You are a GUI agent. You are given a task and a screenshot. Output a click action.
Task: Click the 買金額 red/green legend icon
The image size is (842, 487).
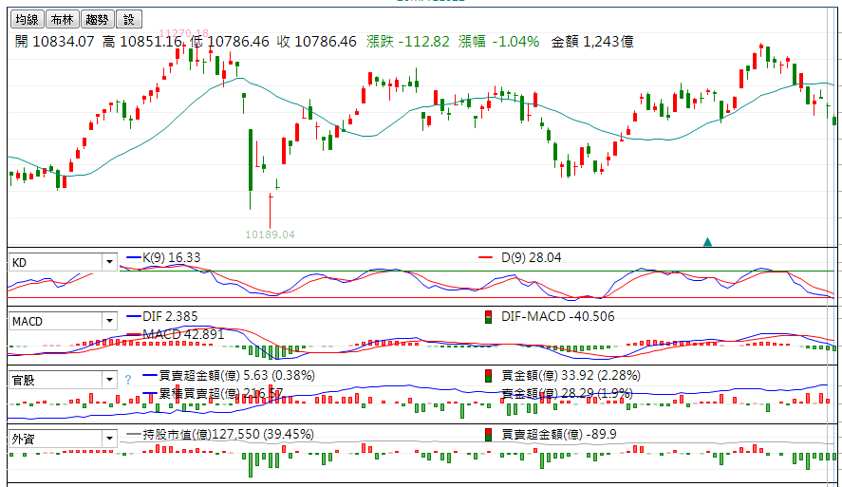point(488,376)
